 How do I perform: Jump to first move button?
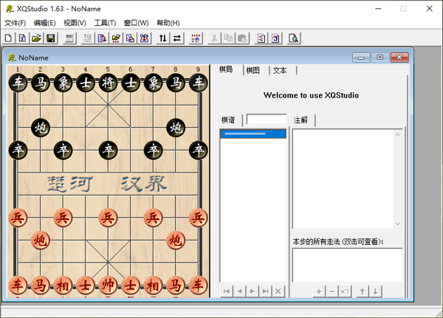pyautogui.click(x=227, y=291)
